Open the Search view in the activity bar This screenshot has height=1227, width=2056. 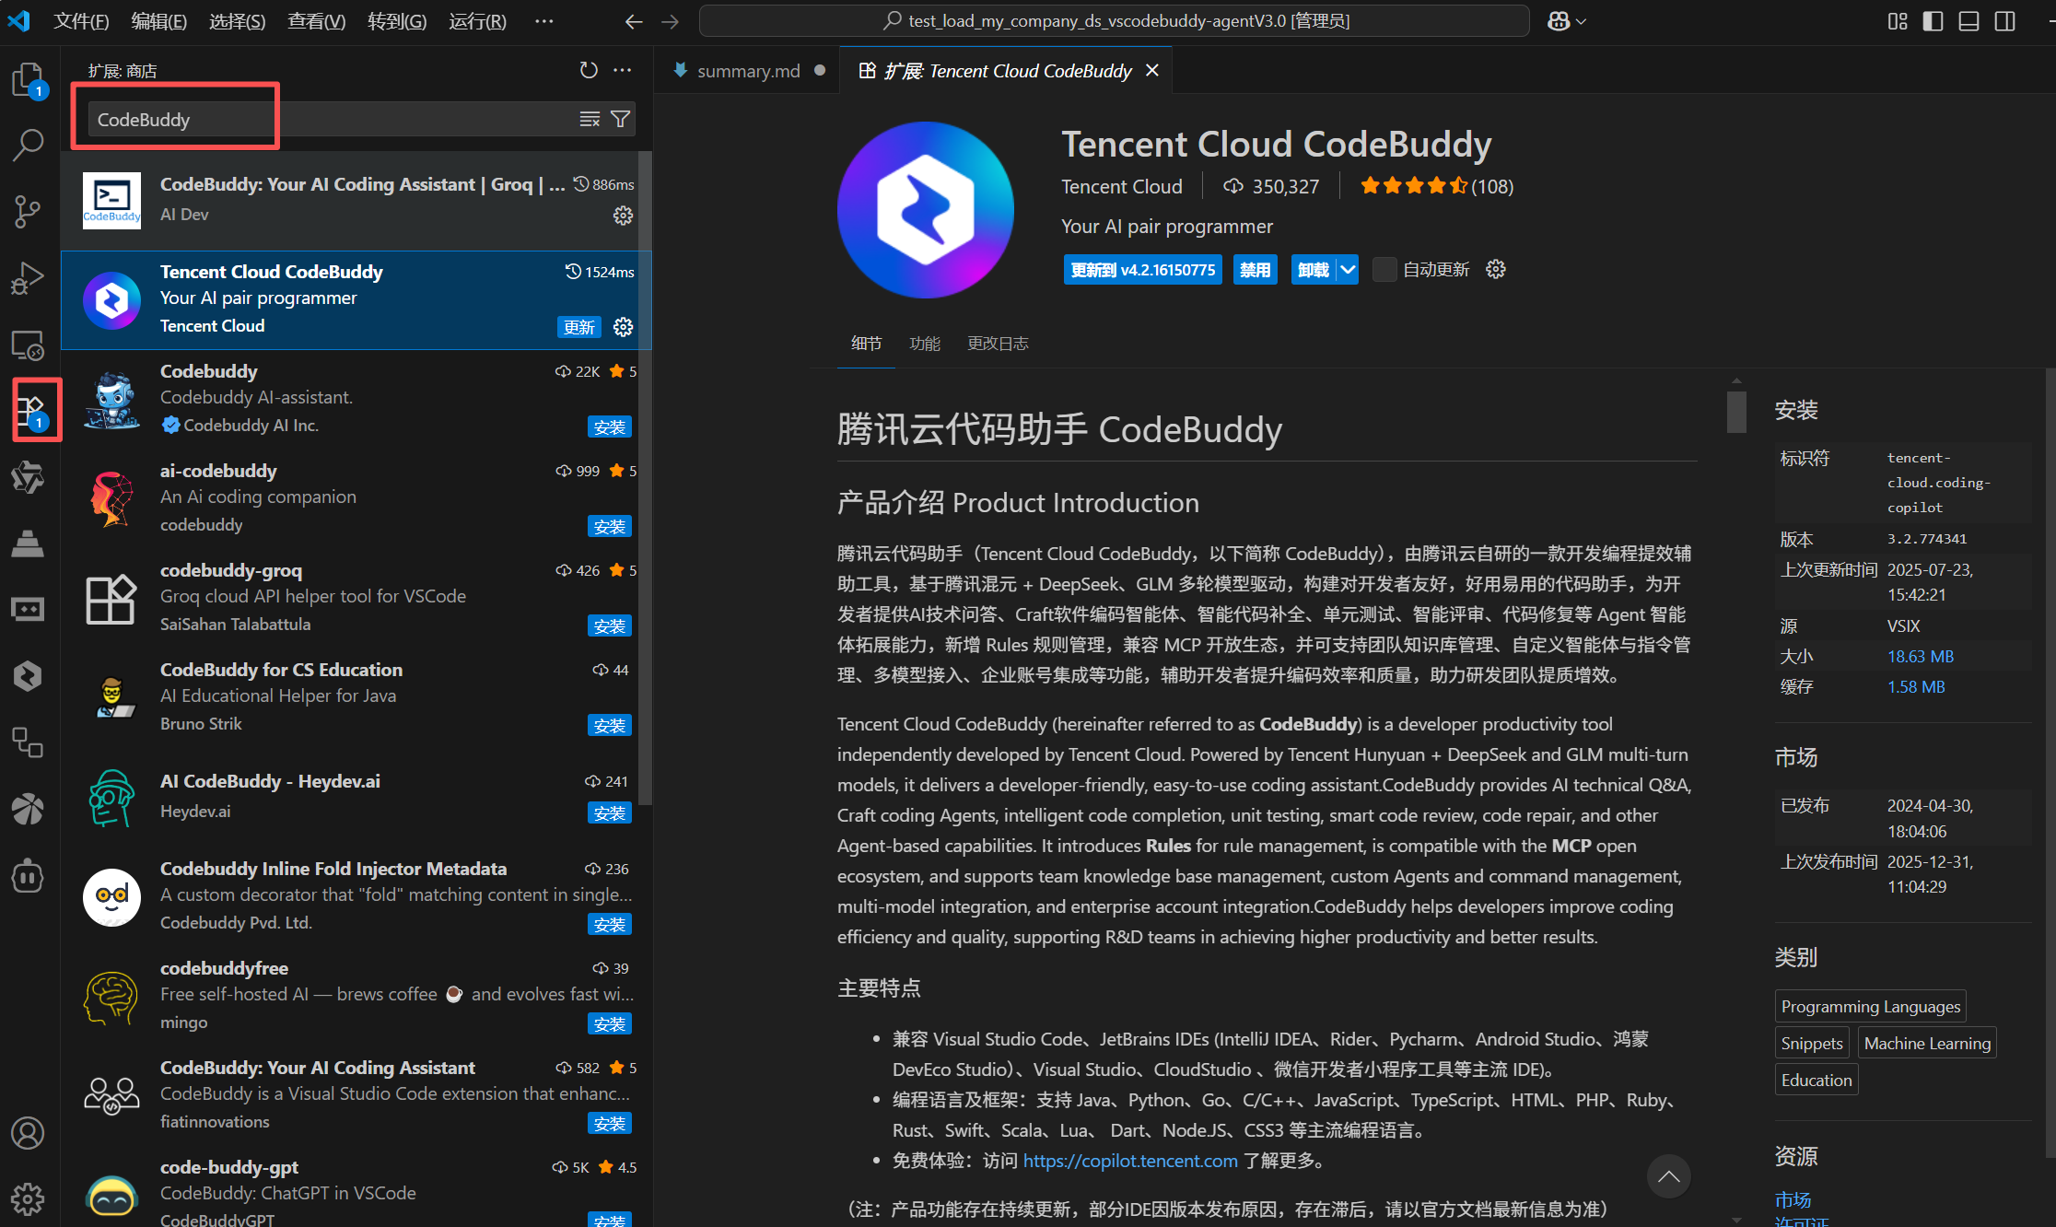[28, 145]
